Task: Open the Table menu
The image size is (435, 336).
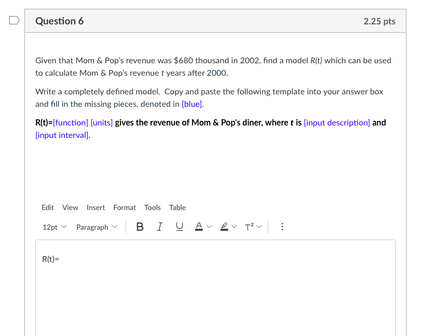Action: tap(178, 207)
